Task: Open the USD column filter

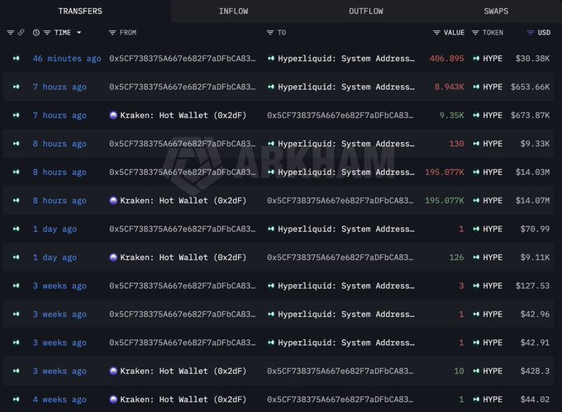Action: [531, 32]
